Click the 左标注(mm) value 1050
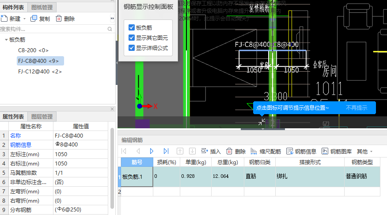Image resolution: width=387 pixels, height=215 pixels. click(81, 154)
